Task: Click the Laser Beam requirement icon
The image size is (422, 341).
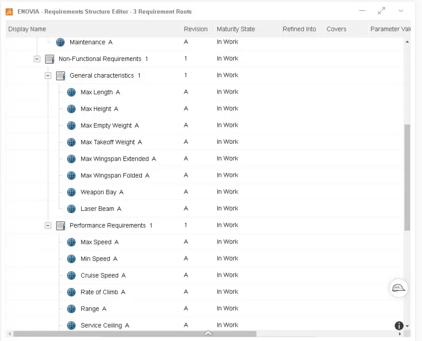Action: (71, 209)
